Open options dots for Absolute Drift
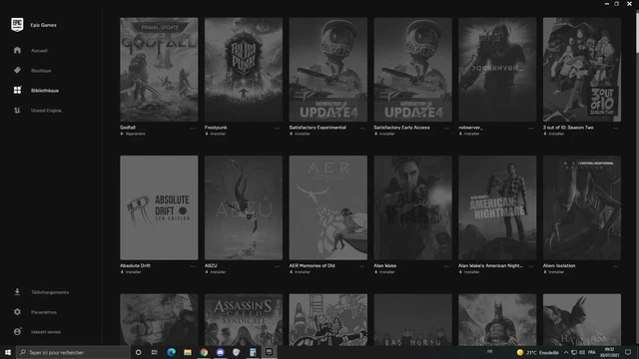639x359 pixels. [193, 266]
